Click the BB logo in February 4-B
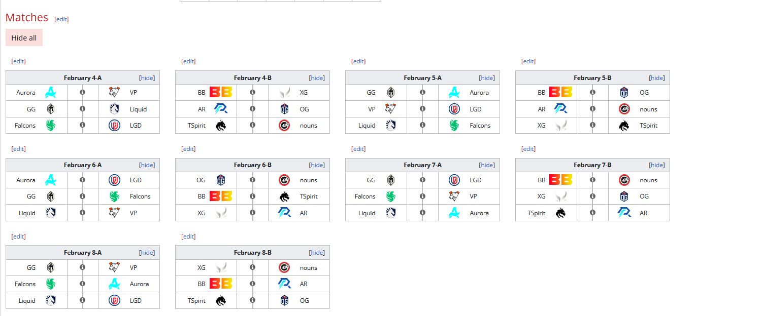The height and width of the screenshot is (316, 765). tap(221, 92)
